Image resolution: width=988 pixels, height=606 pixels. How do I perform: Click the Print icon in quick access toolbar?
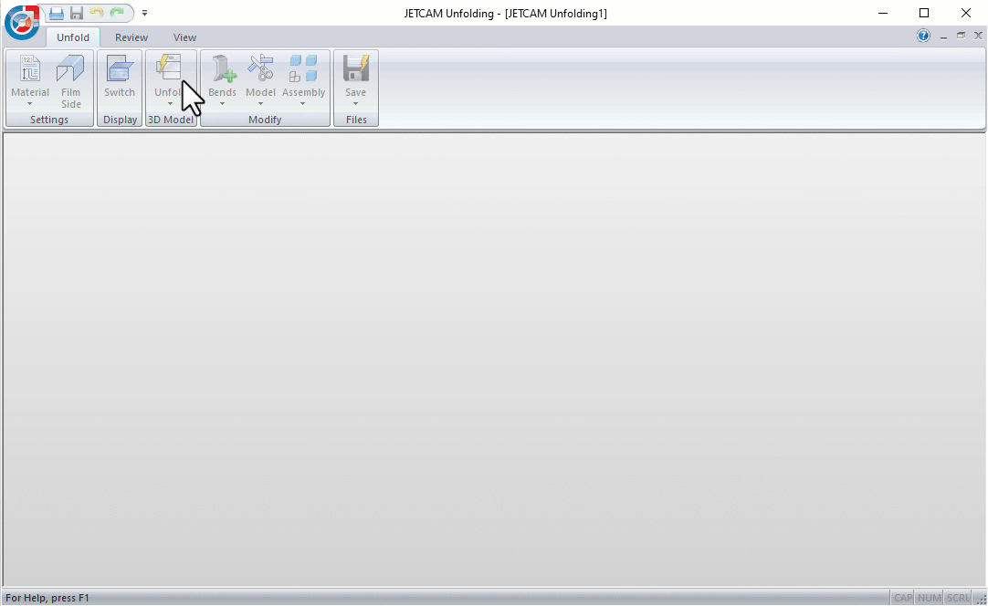click(57, 13)
